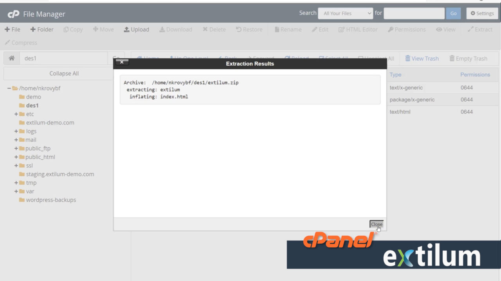The width and height of the screenshot is (501, 281).
Task: Click the Upload toolbar icon
Action: click(136, 29)
